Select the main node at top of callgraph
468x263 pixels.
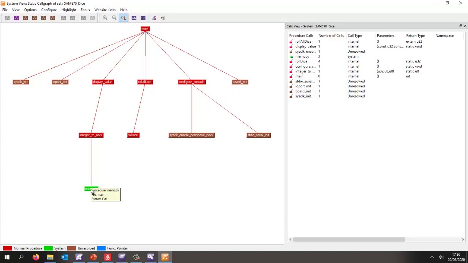[145, 29]
